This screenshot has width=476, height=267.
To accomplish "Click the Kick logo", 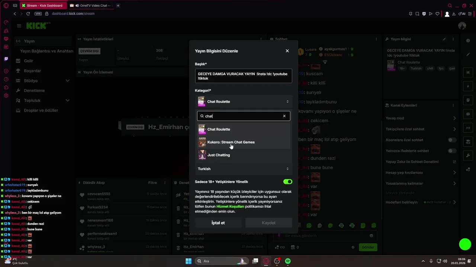I will pos(37,26).
